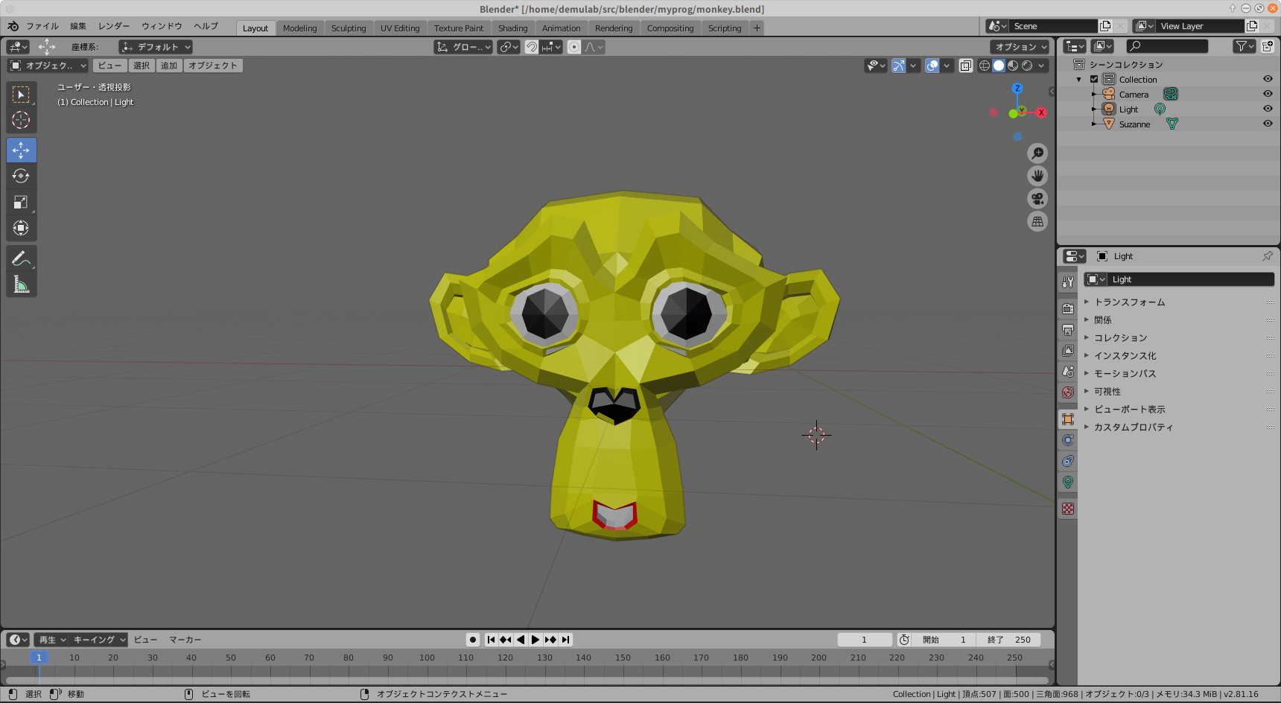1281x703 pixels.
Task: Open the pivot point dropdown
Action: point(509,47)
